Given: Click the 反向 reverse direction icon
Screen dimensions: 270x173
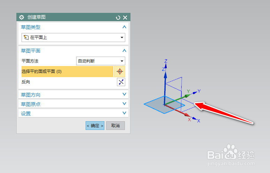Looking at the screenshot, I should (x=121, y=82).
